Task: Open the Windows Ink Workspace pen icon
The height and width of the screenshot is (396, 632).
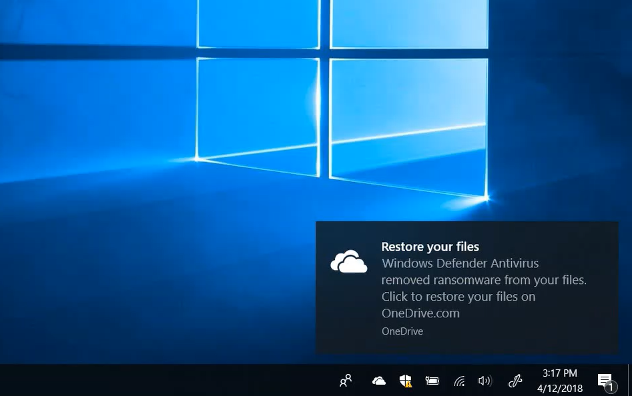Action: pos(515,381)
